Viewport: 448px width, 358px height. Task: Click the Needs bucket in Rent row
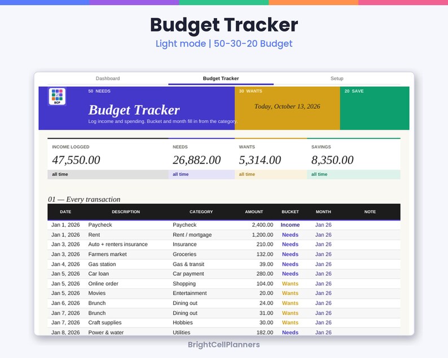coord(290,235)
